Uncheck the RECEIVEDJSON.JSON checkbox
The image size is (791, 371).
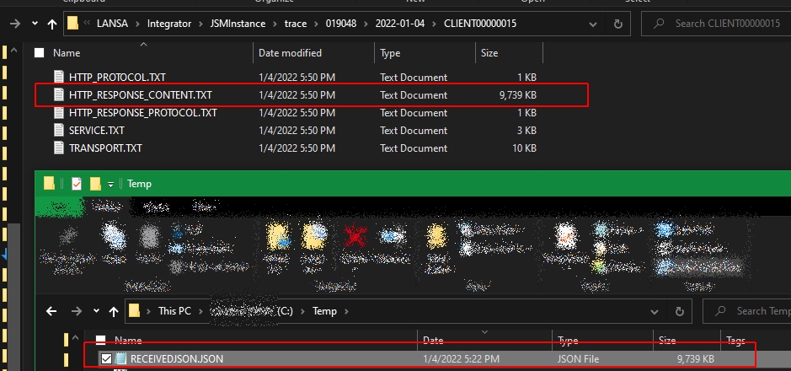pyautogui.click(x=106, y=359)
